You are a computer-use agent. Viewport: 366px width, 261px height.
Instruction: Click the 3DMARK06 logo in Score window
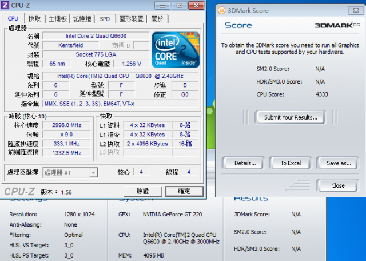pyautogui.click(x=337, y=25)
